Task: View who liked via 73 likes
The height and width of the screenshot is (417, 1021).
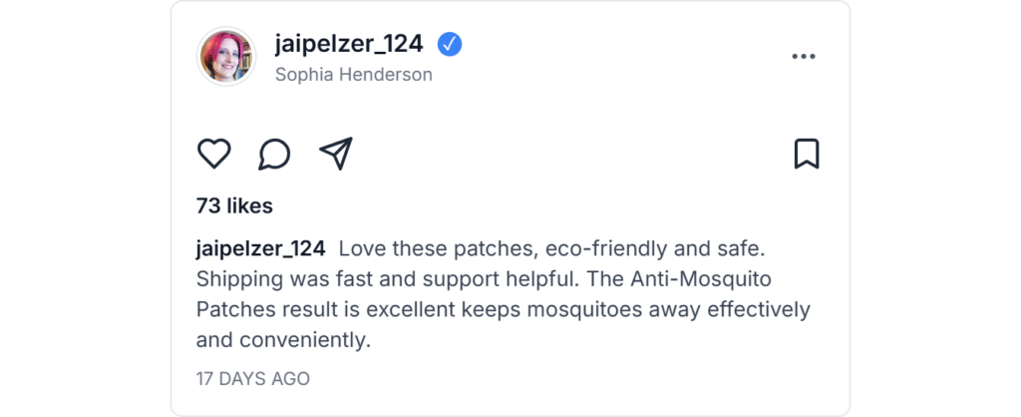Action: tap(234, 207)
